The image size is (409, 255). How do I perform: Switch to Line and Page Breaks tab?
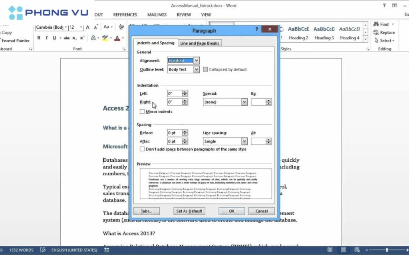coord(200,43)
